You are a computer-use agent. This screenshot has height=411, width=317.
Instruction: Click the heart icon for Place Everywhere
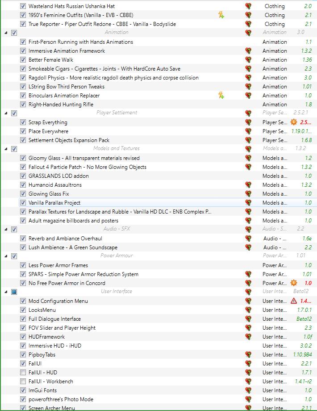point(248,131)
